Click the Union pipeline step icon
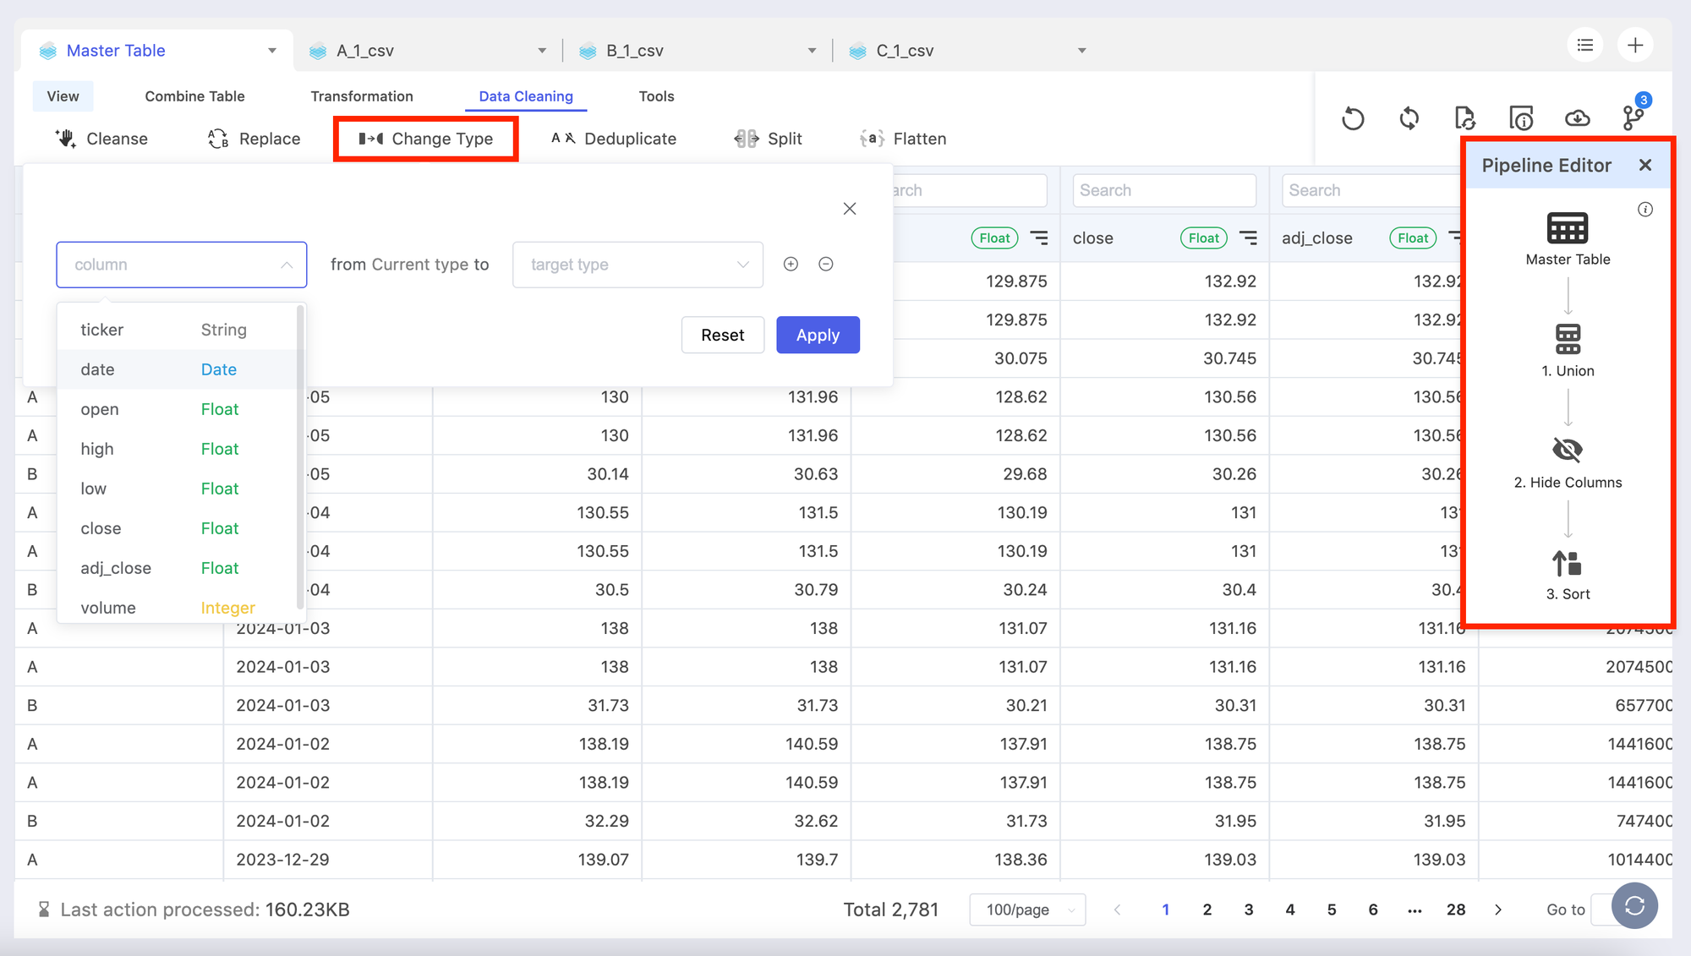The width and height of the screenshot is (1691, 956). pos(1568,340)
